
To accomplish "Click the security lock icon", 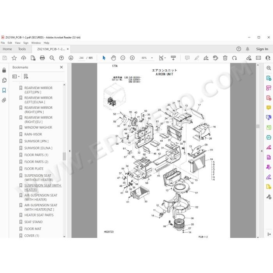I will [4, 70].
